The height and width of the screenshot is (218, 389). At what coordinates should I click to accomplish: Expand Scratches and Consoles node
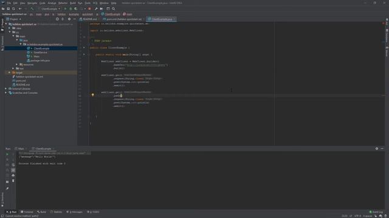6,93
